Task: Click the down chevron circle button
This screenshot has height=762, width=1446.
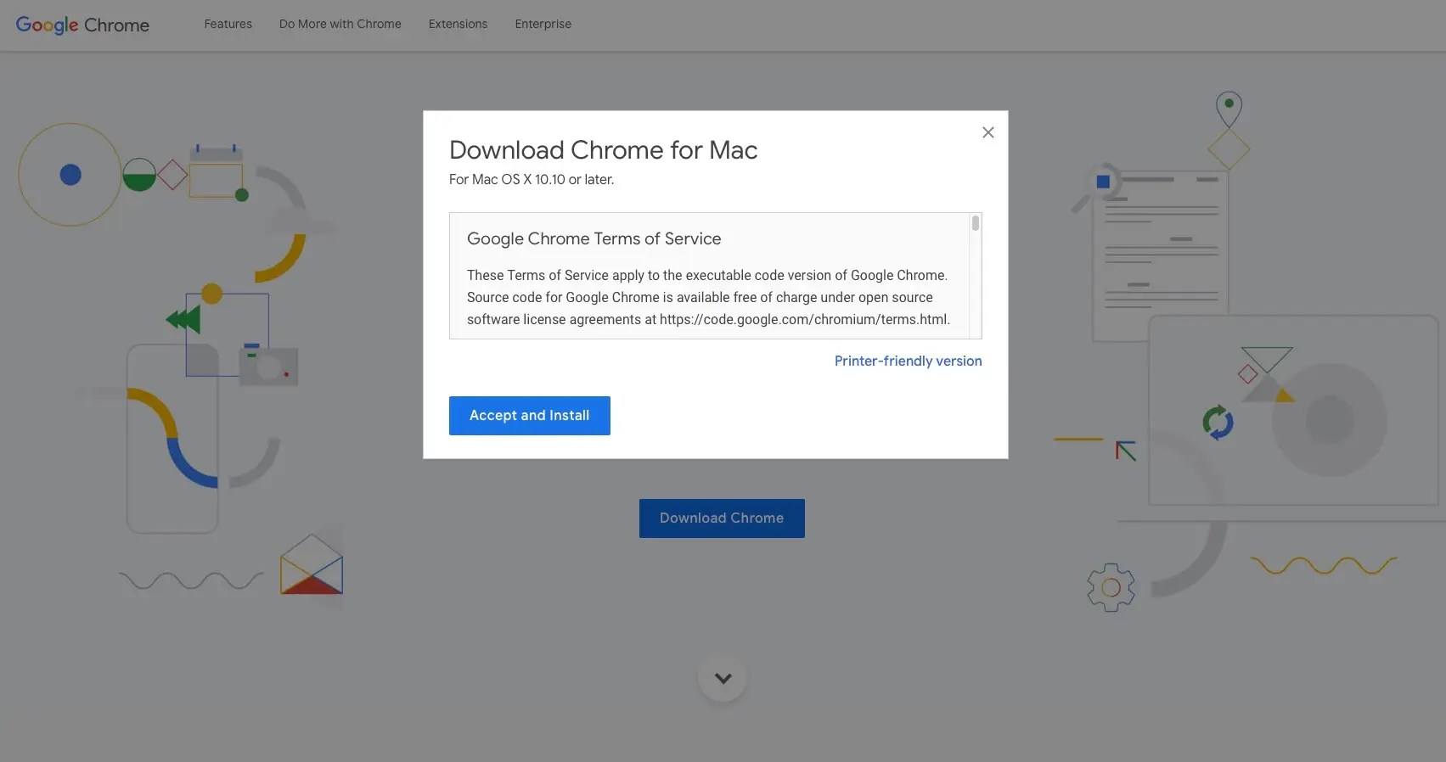Action: pyautogui.click(x=723, y=678)
